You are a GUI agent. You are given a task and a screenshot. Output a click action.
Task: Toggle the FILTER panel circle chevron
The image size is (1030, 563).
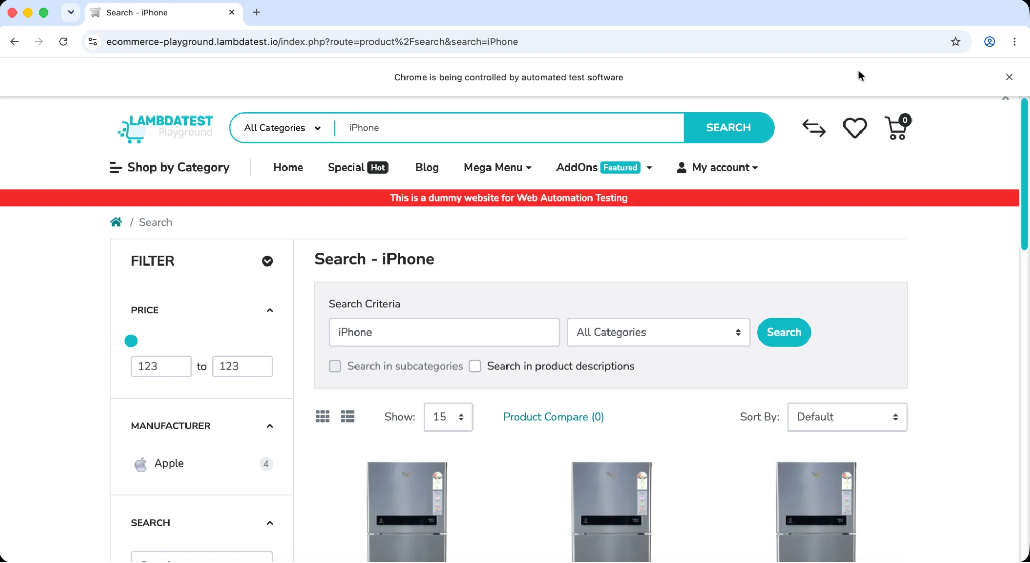pyautogui.click(x=267, y=261)
